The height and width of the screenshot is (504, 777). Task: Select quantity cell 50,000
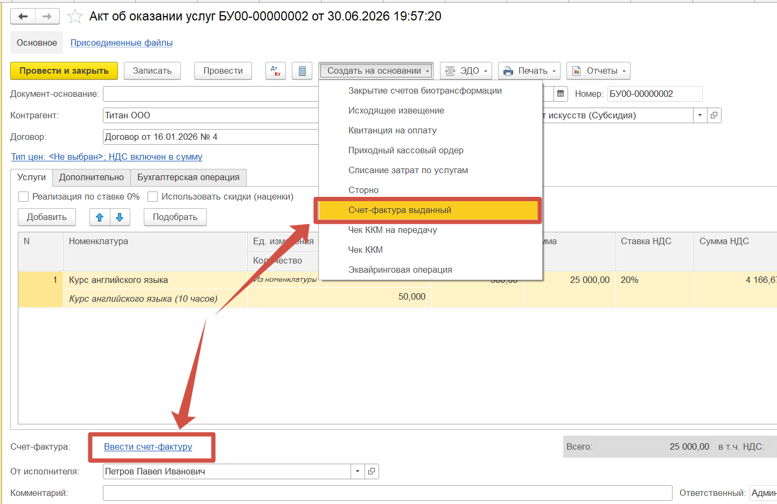(x=339, y=297)
